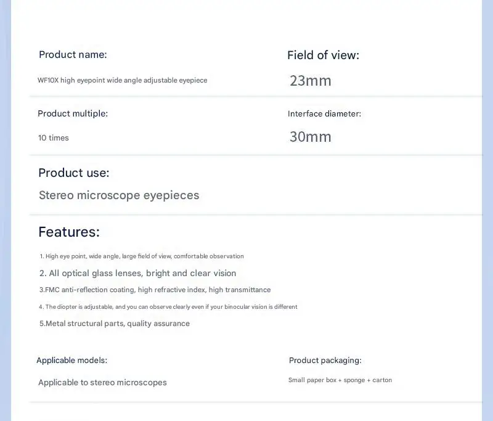Click the 'Interface diameter:' label
Viewport: 493px width, 421px height.
pyautogui.click(x=325, y=114)
